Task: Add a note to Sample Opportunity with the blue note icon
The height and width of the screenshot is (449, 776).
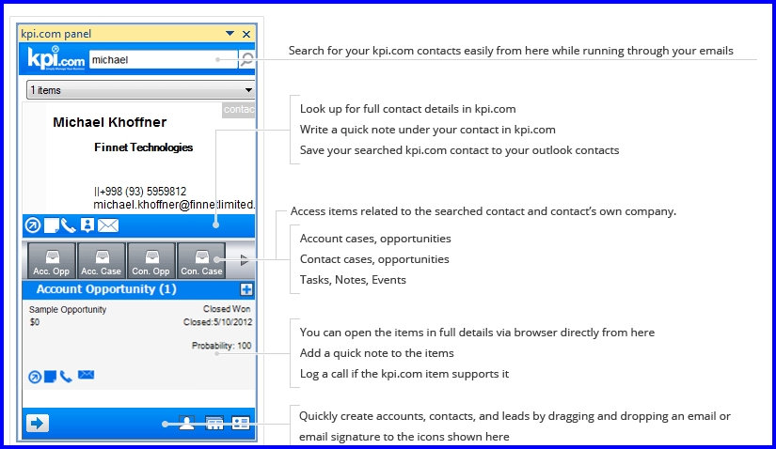Action: [51, 377]
